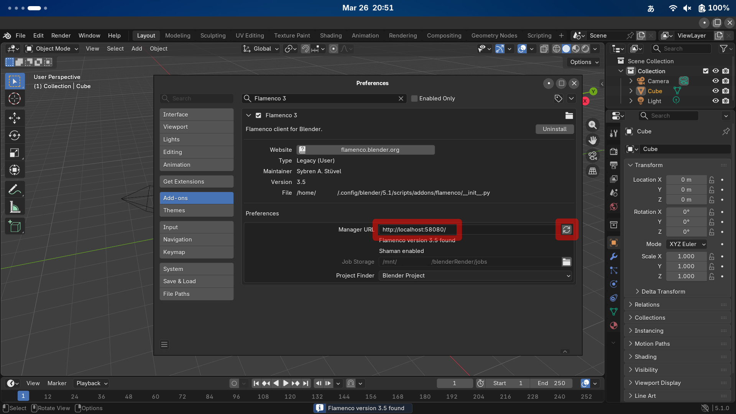Open the Flamenco add-on folder icon

coord(569,115)
